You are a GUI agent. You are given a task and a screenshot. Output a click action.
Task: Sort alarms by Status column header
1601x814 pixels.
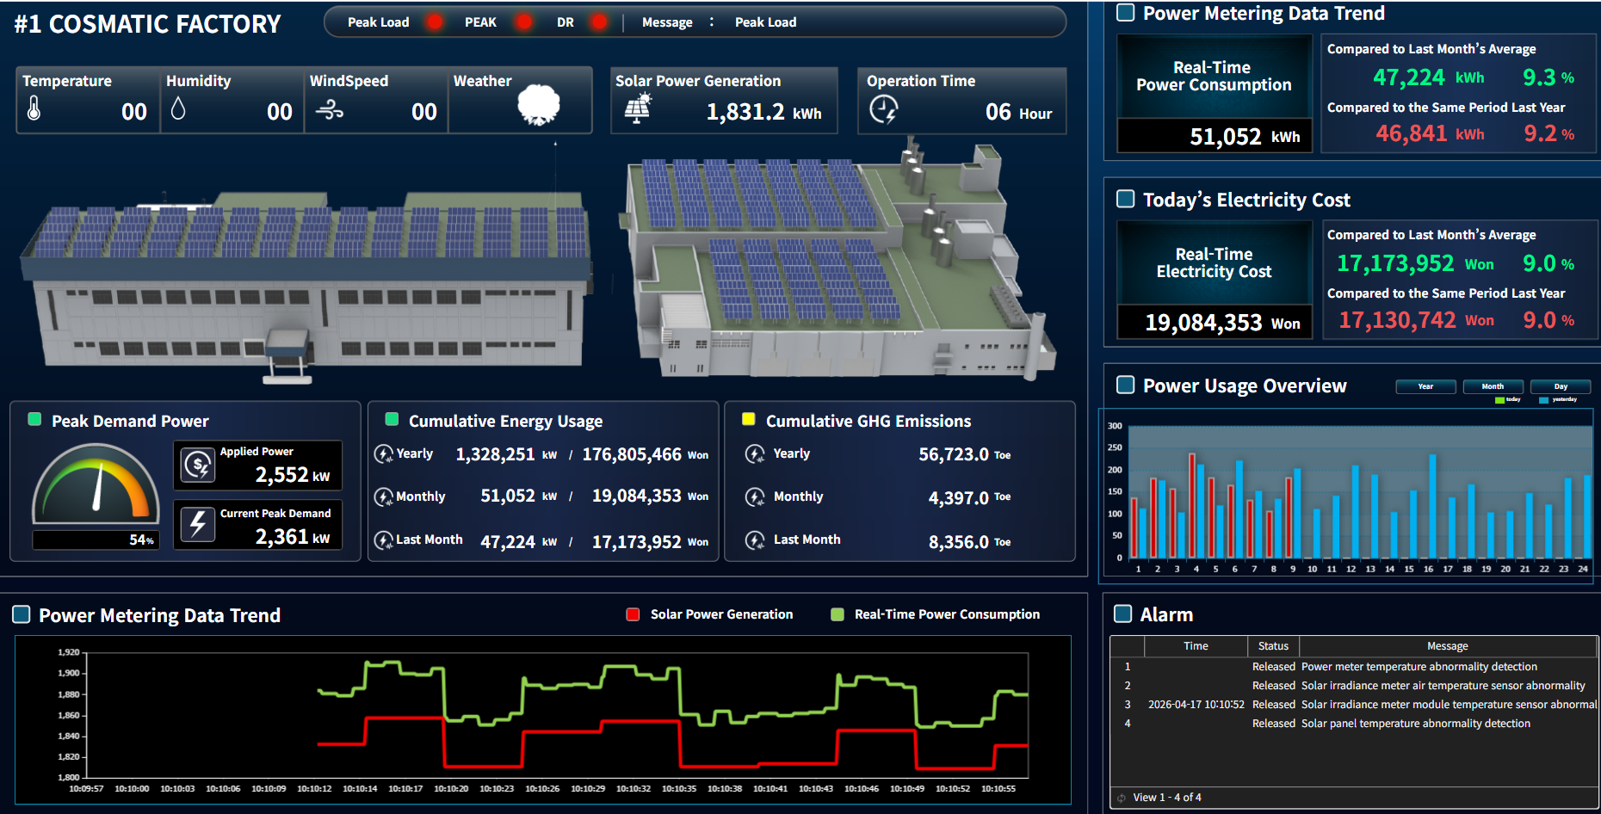point(1273,646)
